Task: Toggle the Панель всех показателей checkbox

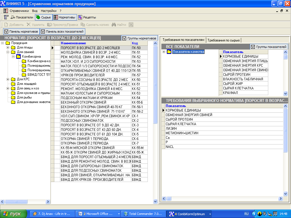Action: click(x=43, y=32)
